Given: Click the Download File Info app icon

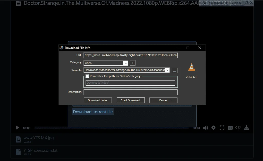Looking at the screenshot, I should click(x=62, y=48).
